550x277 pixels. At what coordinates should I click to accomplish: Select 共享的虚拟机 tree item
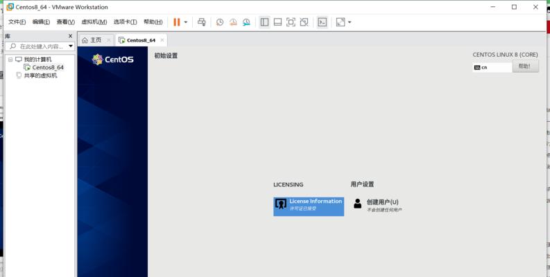40,75
